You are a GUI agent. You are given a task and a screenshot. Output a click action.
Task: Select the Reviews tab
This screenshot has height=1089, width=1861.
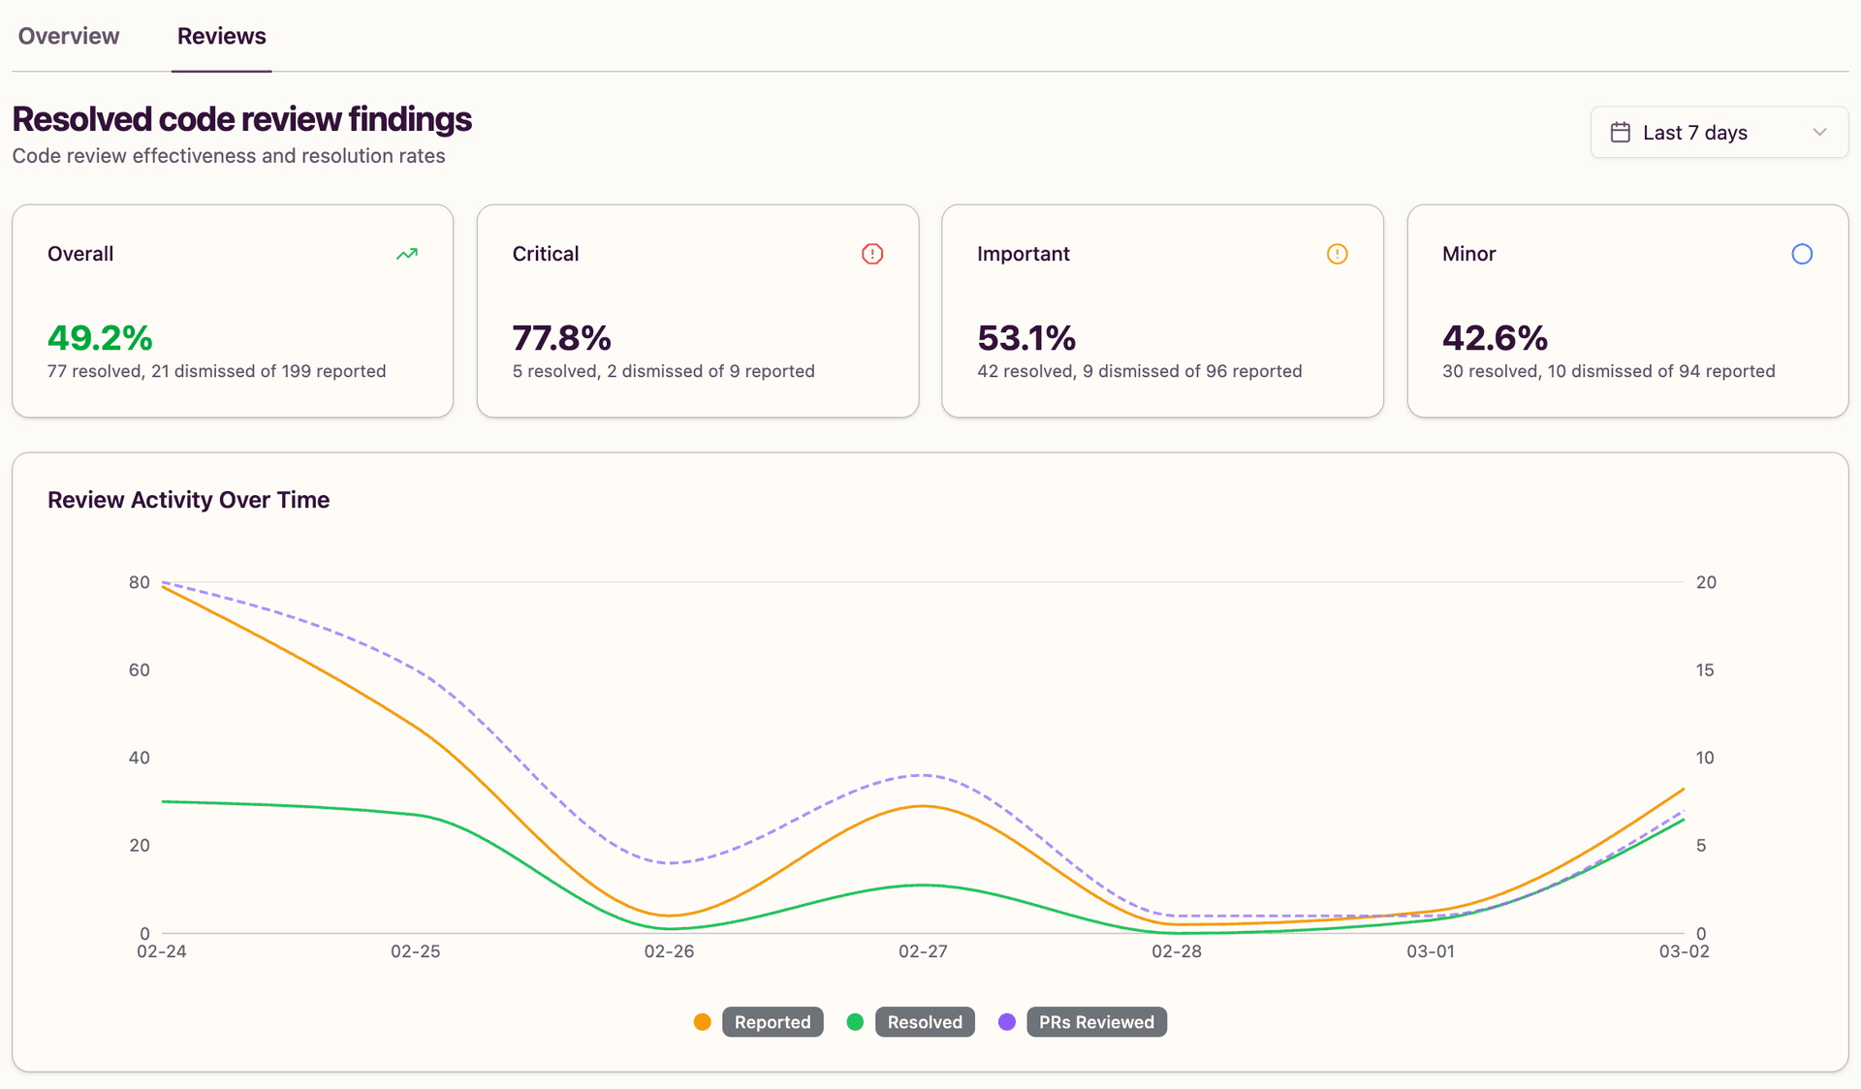point(221,36)
